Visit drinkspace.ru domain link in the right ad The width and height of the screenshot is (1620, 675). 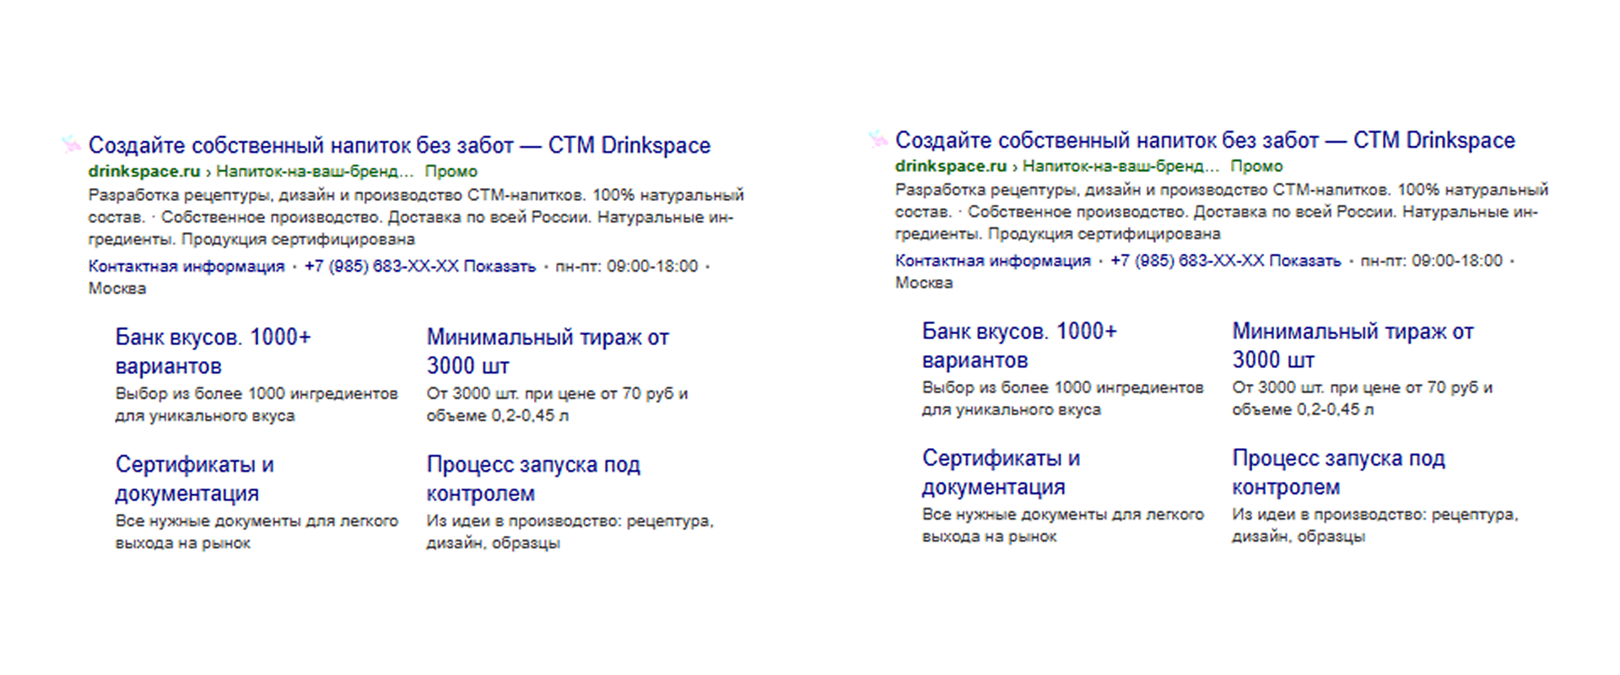coord(951,166)
